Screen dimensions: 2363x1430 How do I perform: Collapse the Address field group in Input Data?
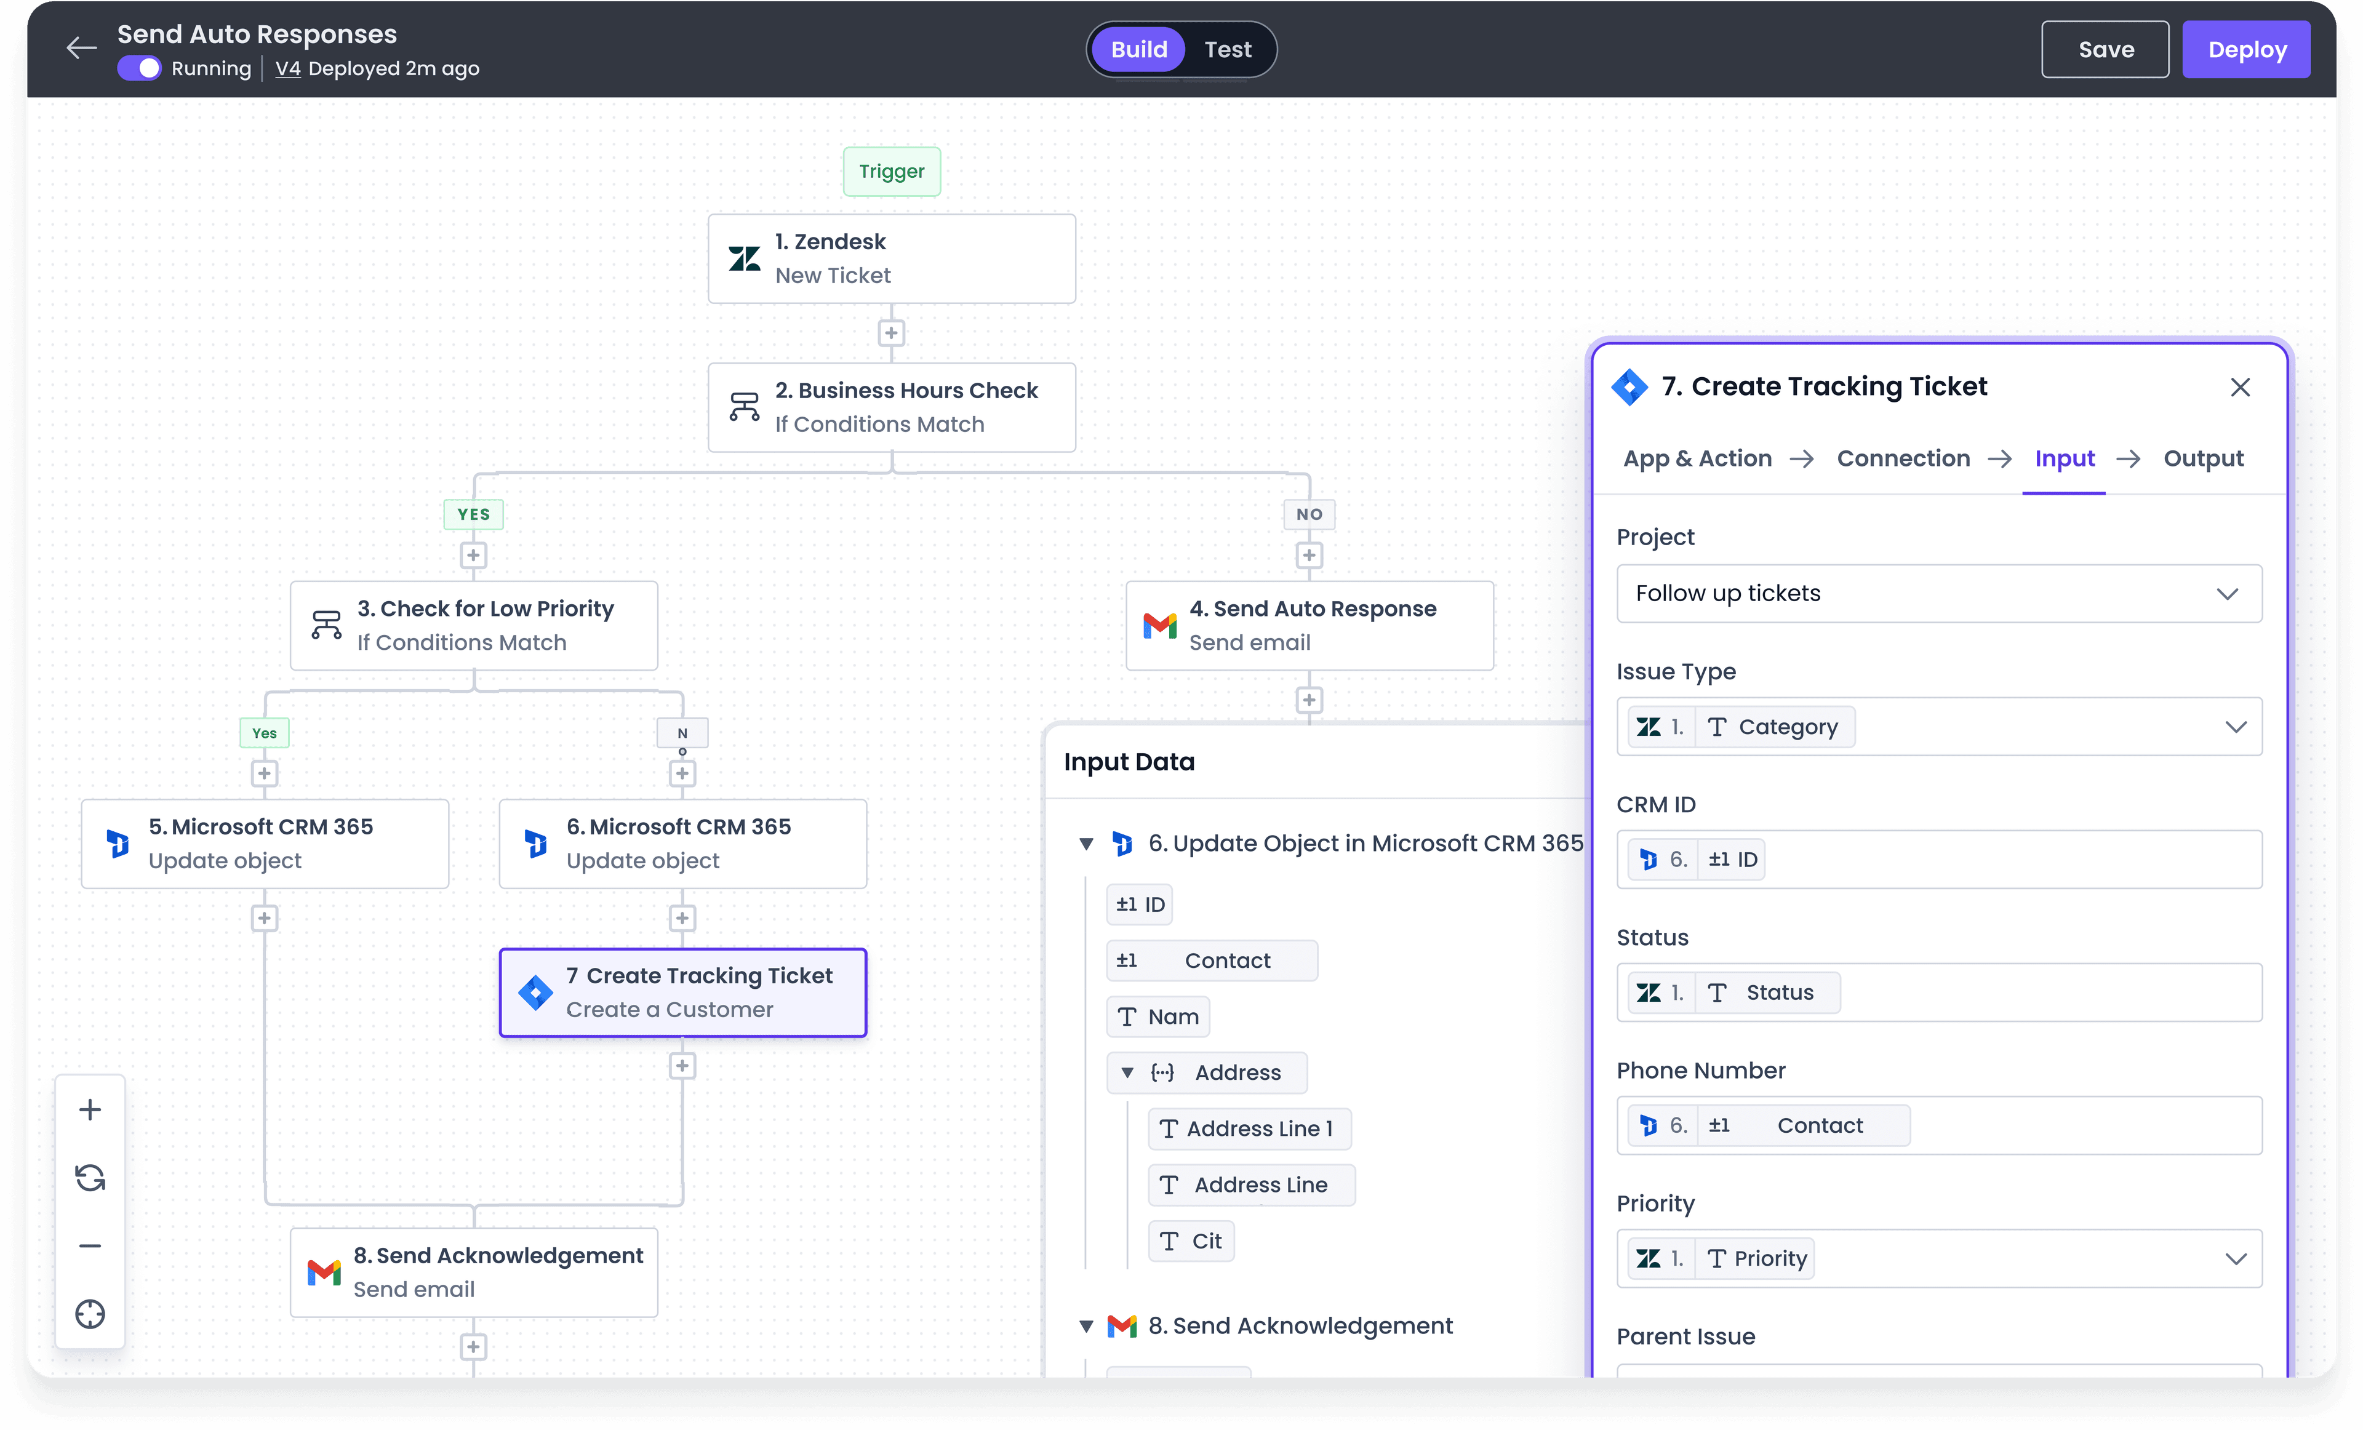[x=1128, y=1072]
